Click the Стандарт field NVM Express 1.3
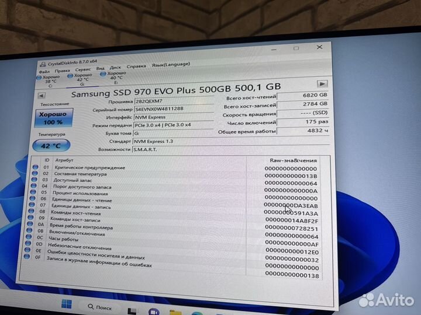 pos(230,141)
